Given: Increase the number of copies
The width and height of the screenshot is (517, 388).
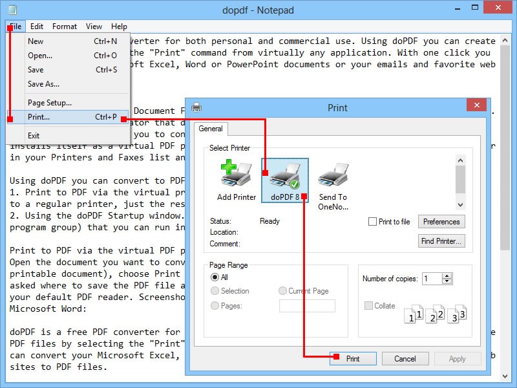Looking at the screenshot, I should click(x=447, y=276).
